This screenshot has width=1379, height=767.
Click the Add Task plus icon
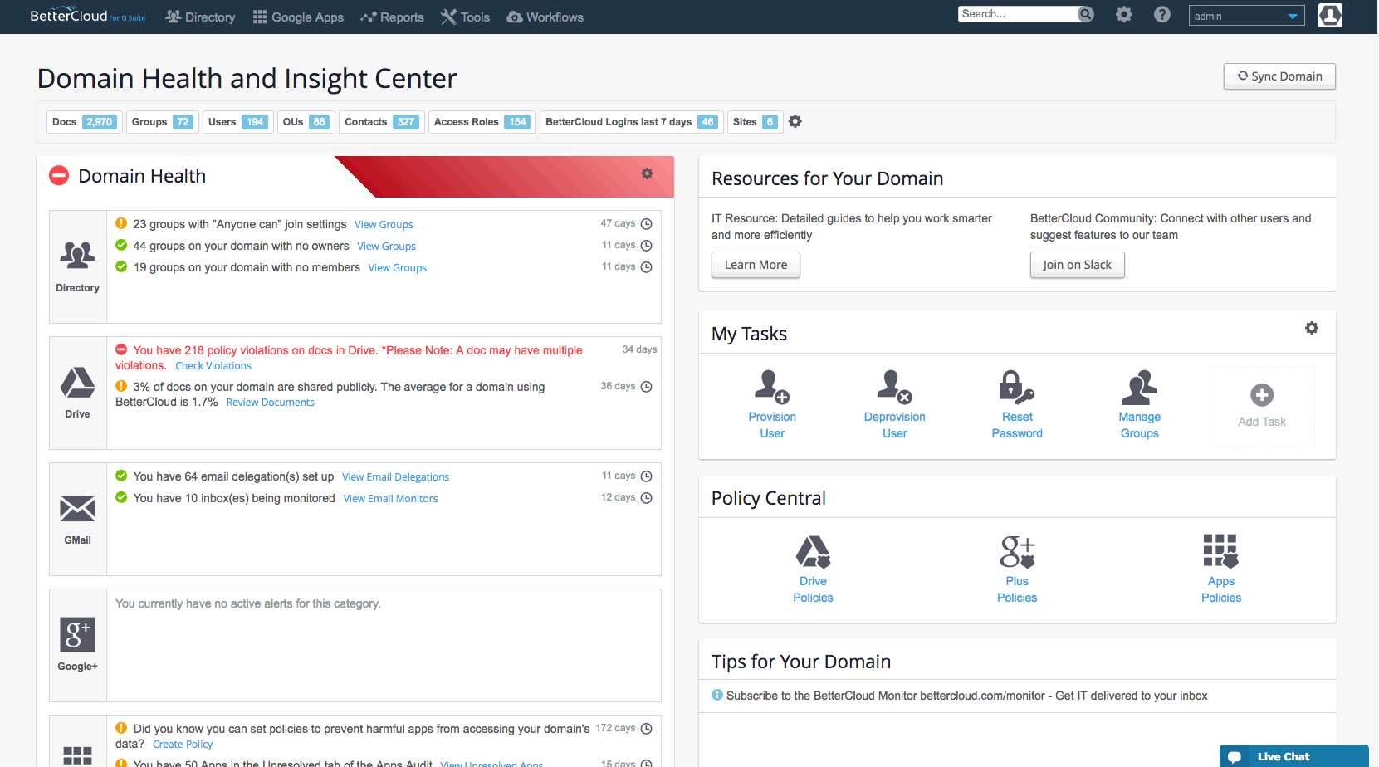coord(1262,395)
